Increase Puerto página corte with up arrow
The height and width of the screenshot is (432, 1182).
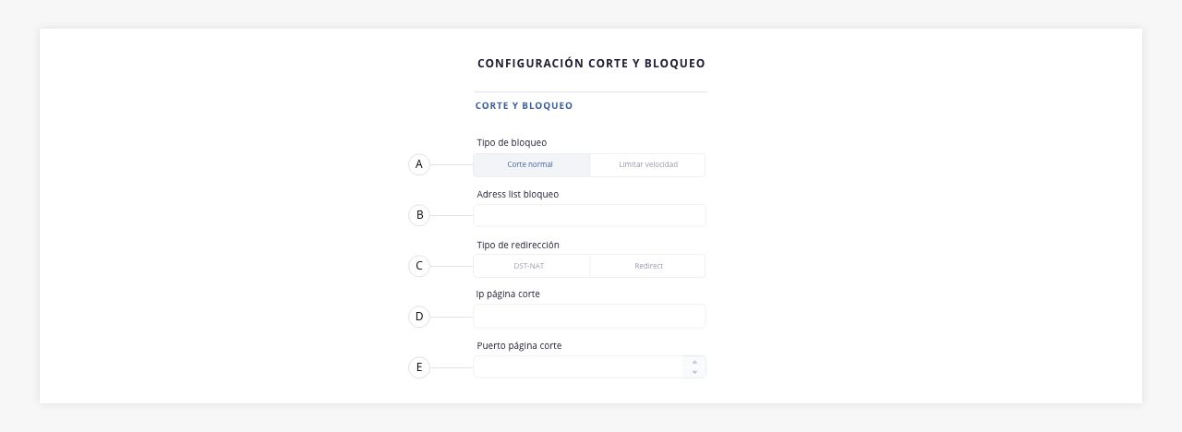pyautogui.click(x=694, y=362)
